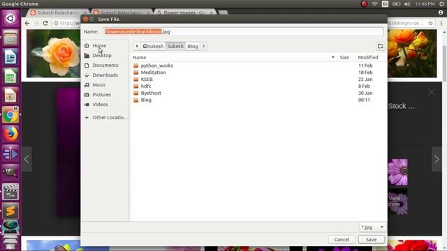
Task: Open the Blog folder in file list
Action: [146, 100]
